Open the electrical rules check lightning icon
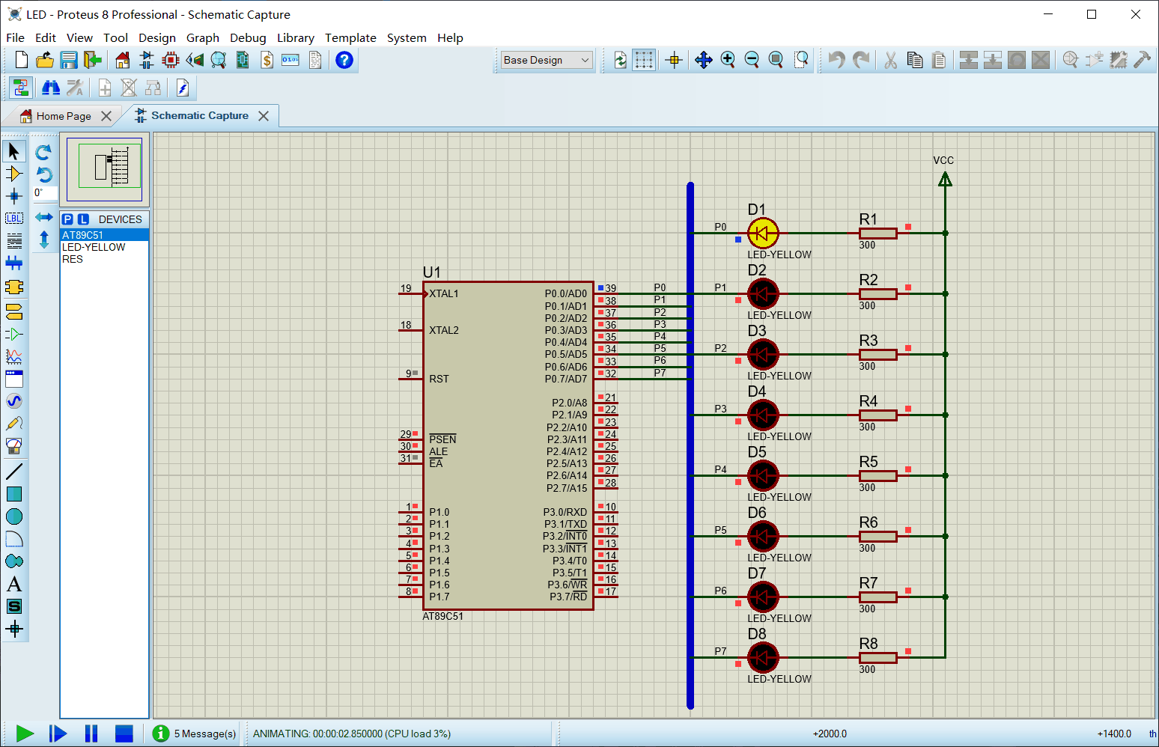Viewport: 1159px width, 747px height. (x=183, y=88)
